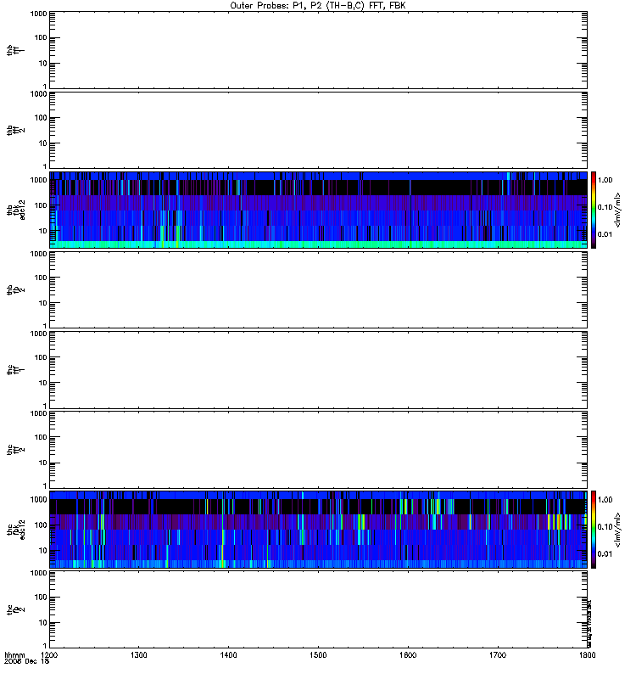This screenshot has height=679, width=636.
Task: Click the thb color bar units label '<|mV/m|>'
Action: pos(618,210)
